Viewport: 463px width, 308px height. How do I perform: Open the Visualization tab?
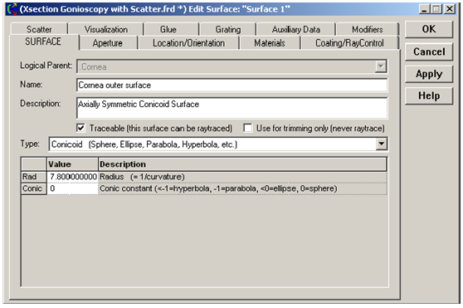tap(106, 29)
